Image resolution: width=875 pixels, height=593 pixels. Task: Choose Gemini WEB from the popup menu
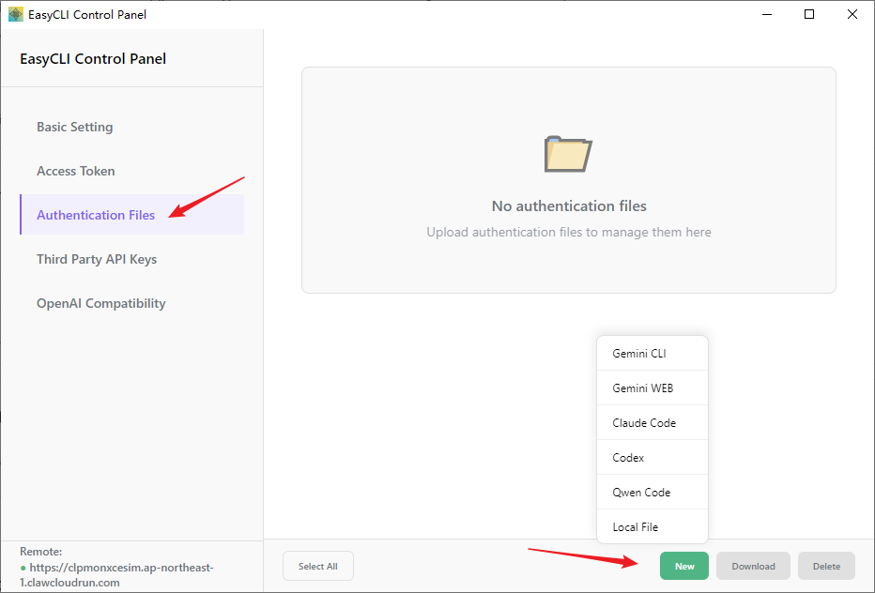pos(642,388)
